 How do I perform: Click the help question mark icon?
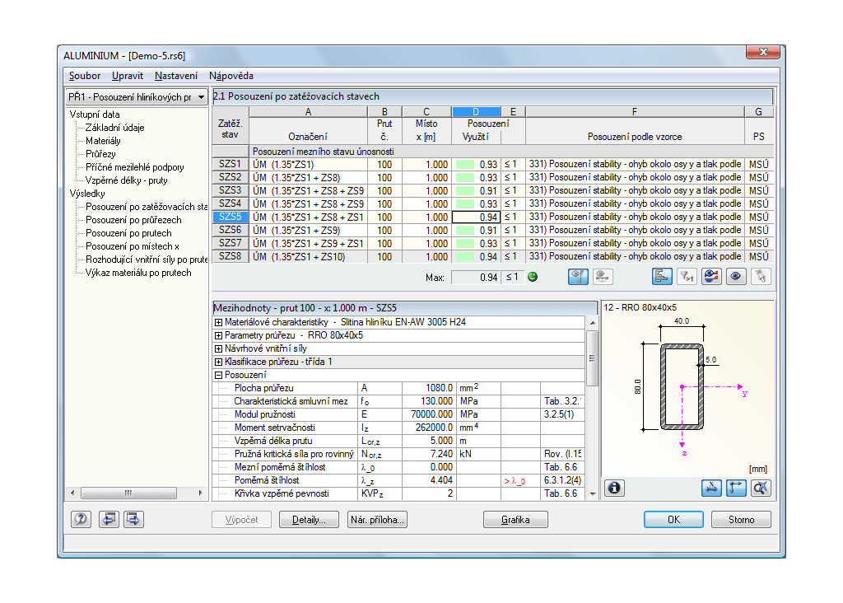(x=81, y=519)
